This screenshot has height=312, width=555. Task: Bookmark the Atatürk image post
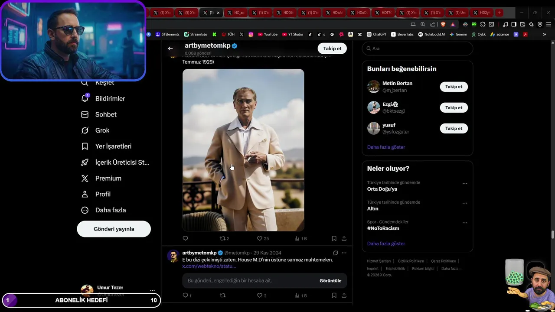click(x=334, y=238)
